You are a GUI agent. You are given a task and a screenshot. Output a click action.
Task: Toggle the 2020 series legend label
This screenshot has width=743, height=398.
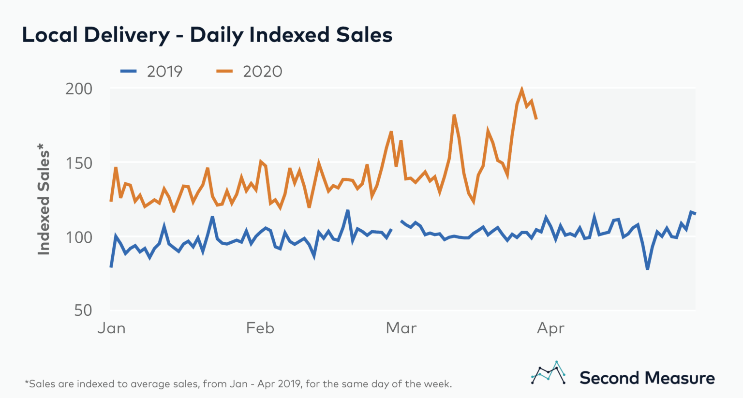pyautogui.click(x=262, y=72)
